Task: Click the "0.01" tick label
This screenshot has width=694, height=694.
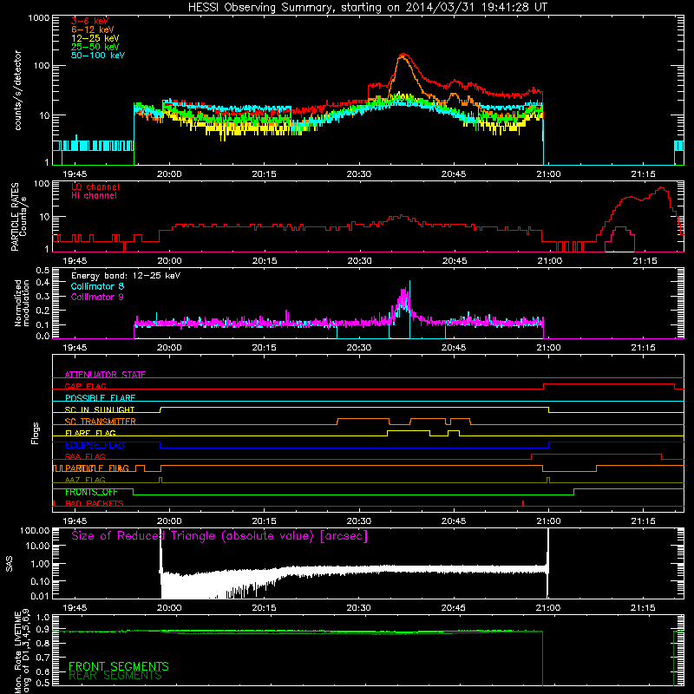Action: pos(40,596)
